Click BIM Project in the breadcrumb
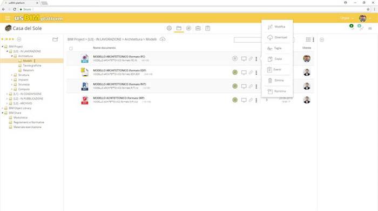Image resolution: width=378 pixels, height=211 pixels. pos(76,39)
